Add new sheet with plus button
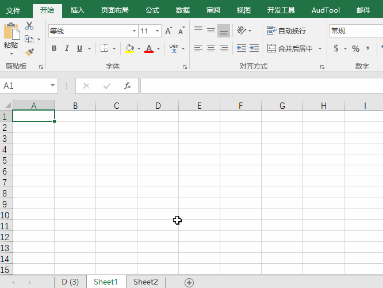 click(x=189, y=282)
